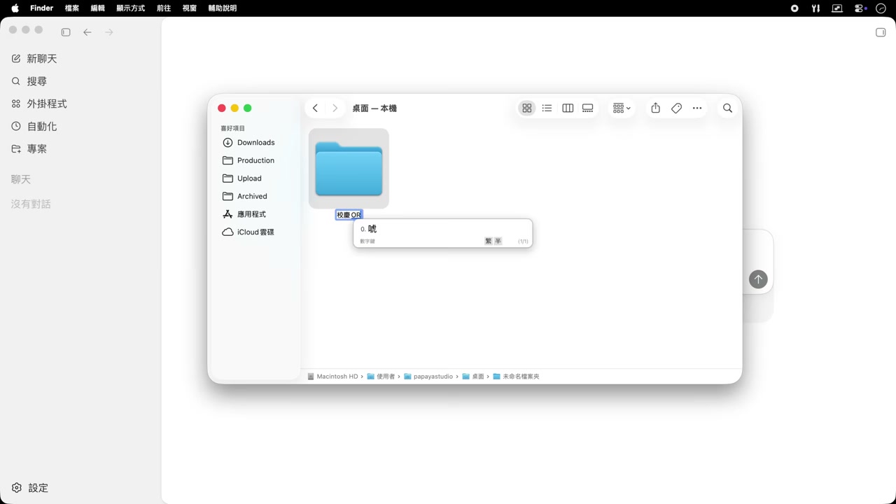896x504 pixels.
Task: Click the Finder tag icon
Action: [676, 108]
